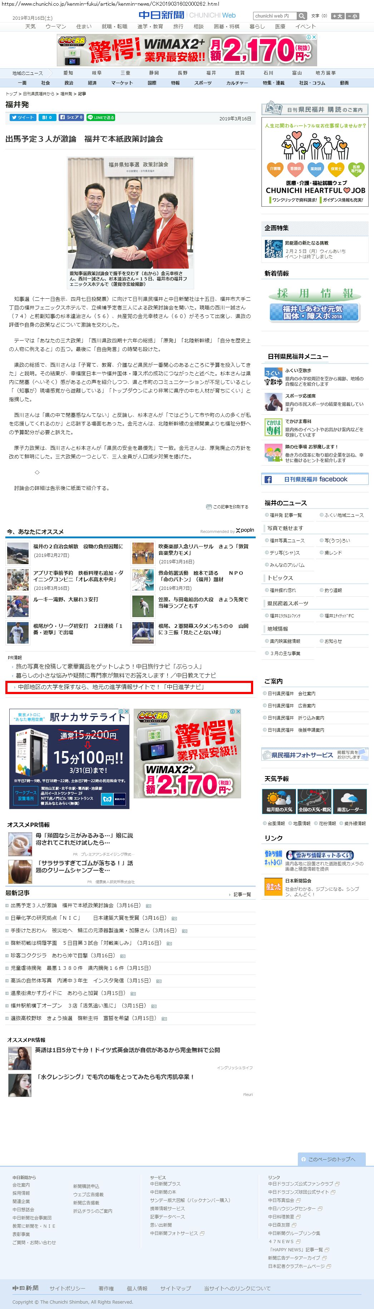Viewport: 374px width, 1309px height.
Task: Open 記事一覧 in 最新記事 section
Action: click(242, 894)
